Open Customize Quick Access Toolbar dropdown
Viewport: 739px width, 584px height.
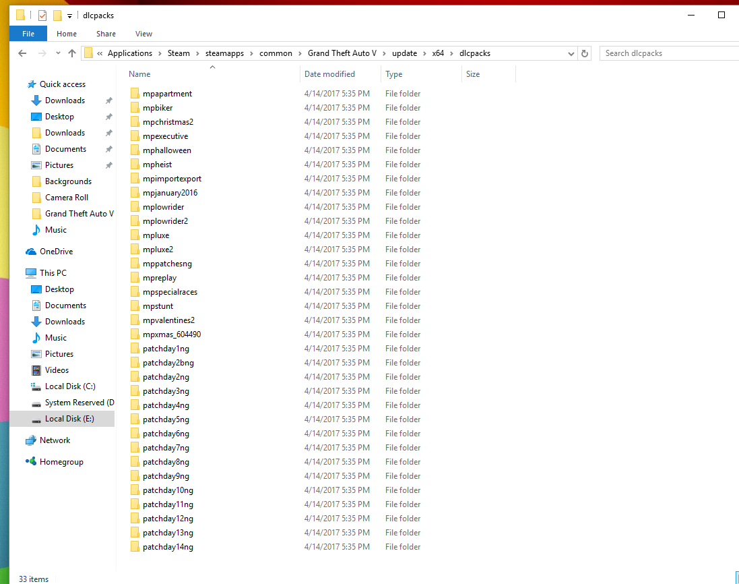click(70, 16)
